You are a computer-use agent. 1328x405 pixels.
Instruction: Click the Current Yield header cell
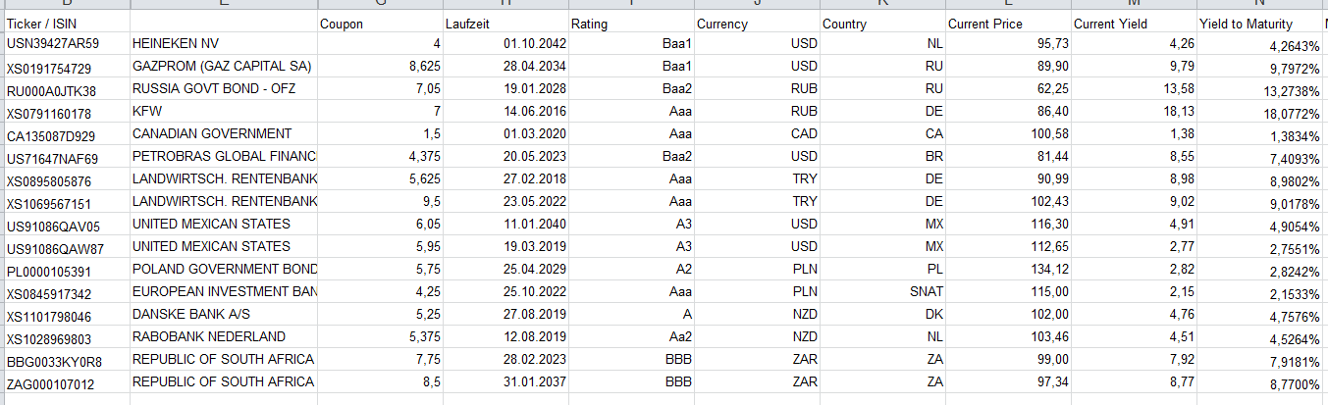click(1133, 23)
